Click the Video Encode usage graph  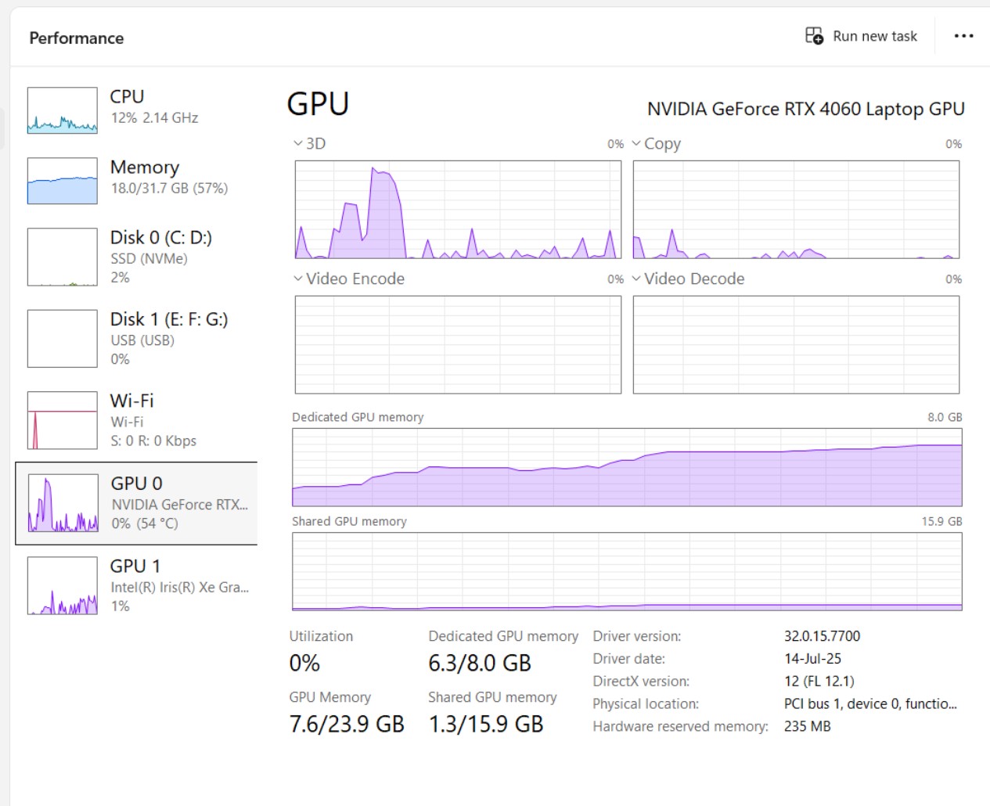click(458, 344)
